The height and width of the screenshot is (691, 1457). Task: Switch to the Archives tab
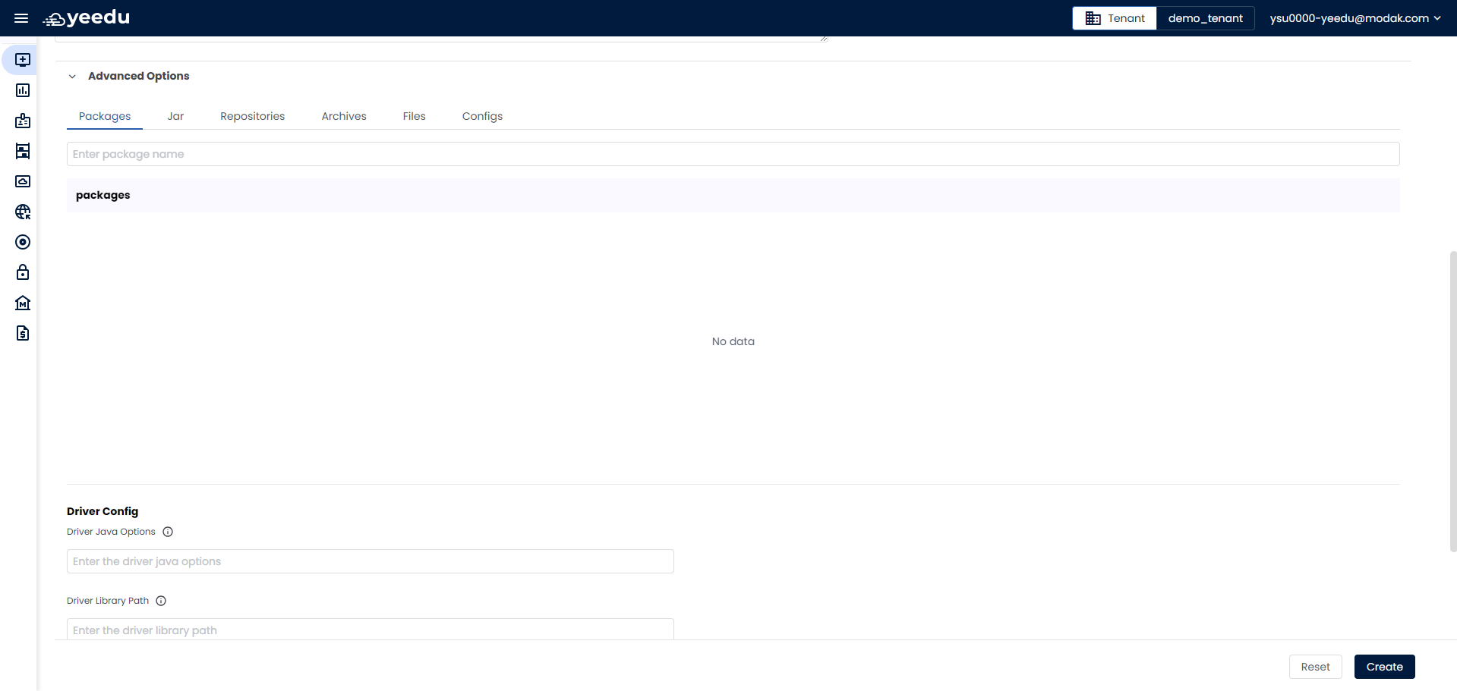point(344,116)
